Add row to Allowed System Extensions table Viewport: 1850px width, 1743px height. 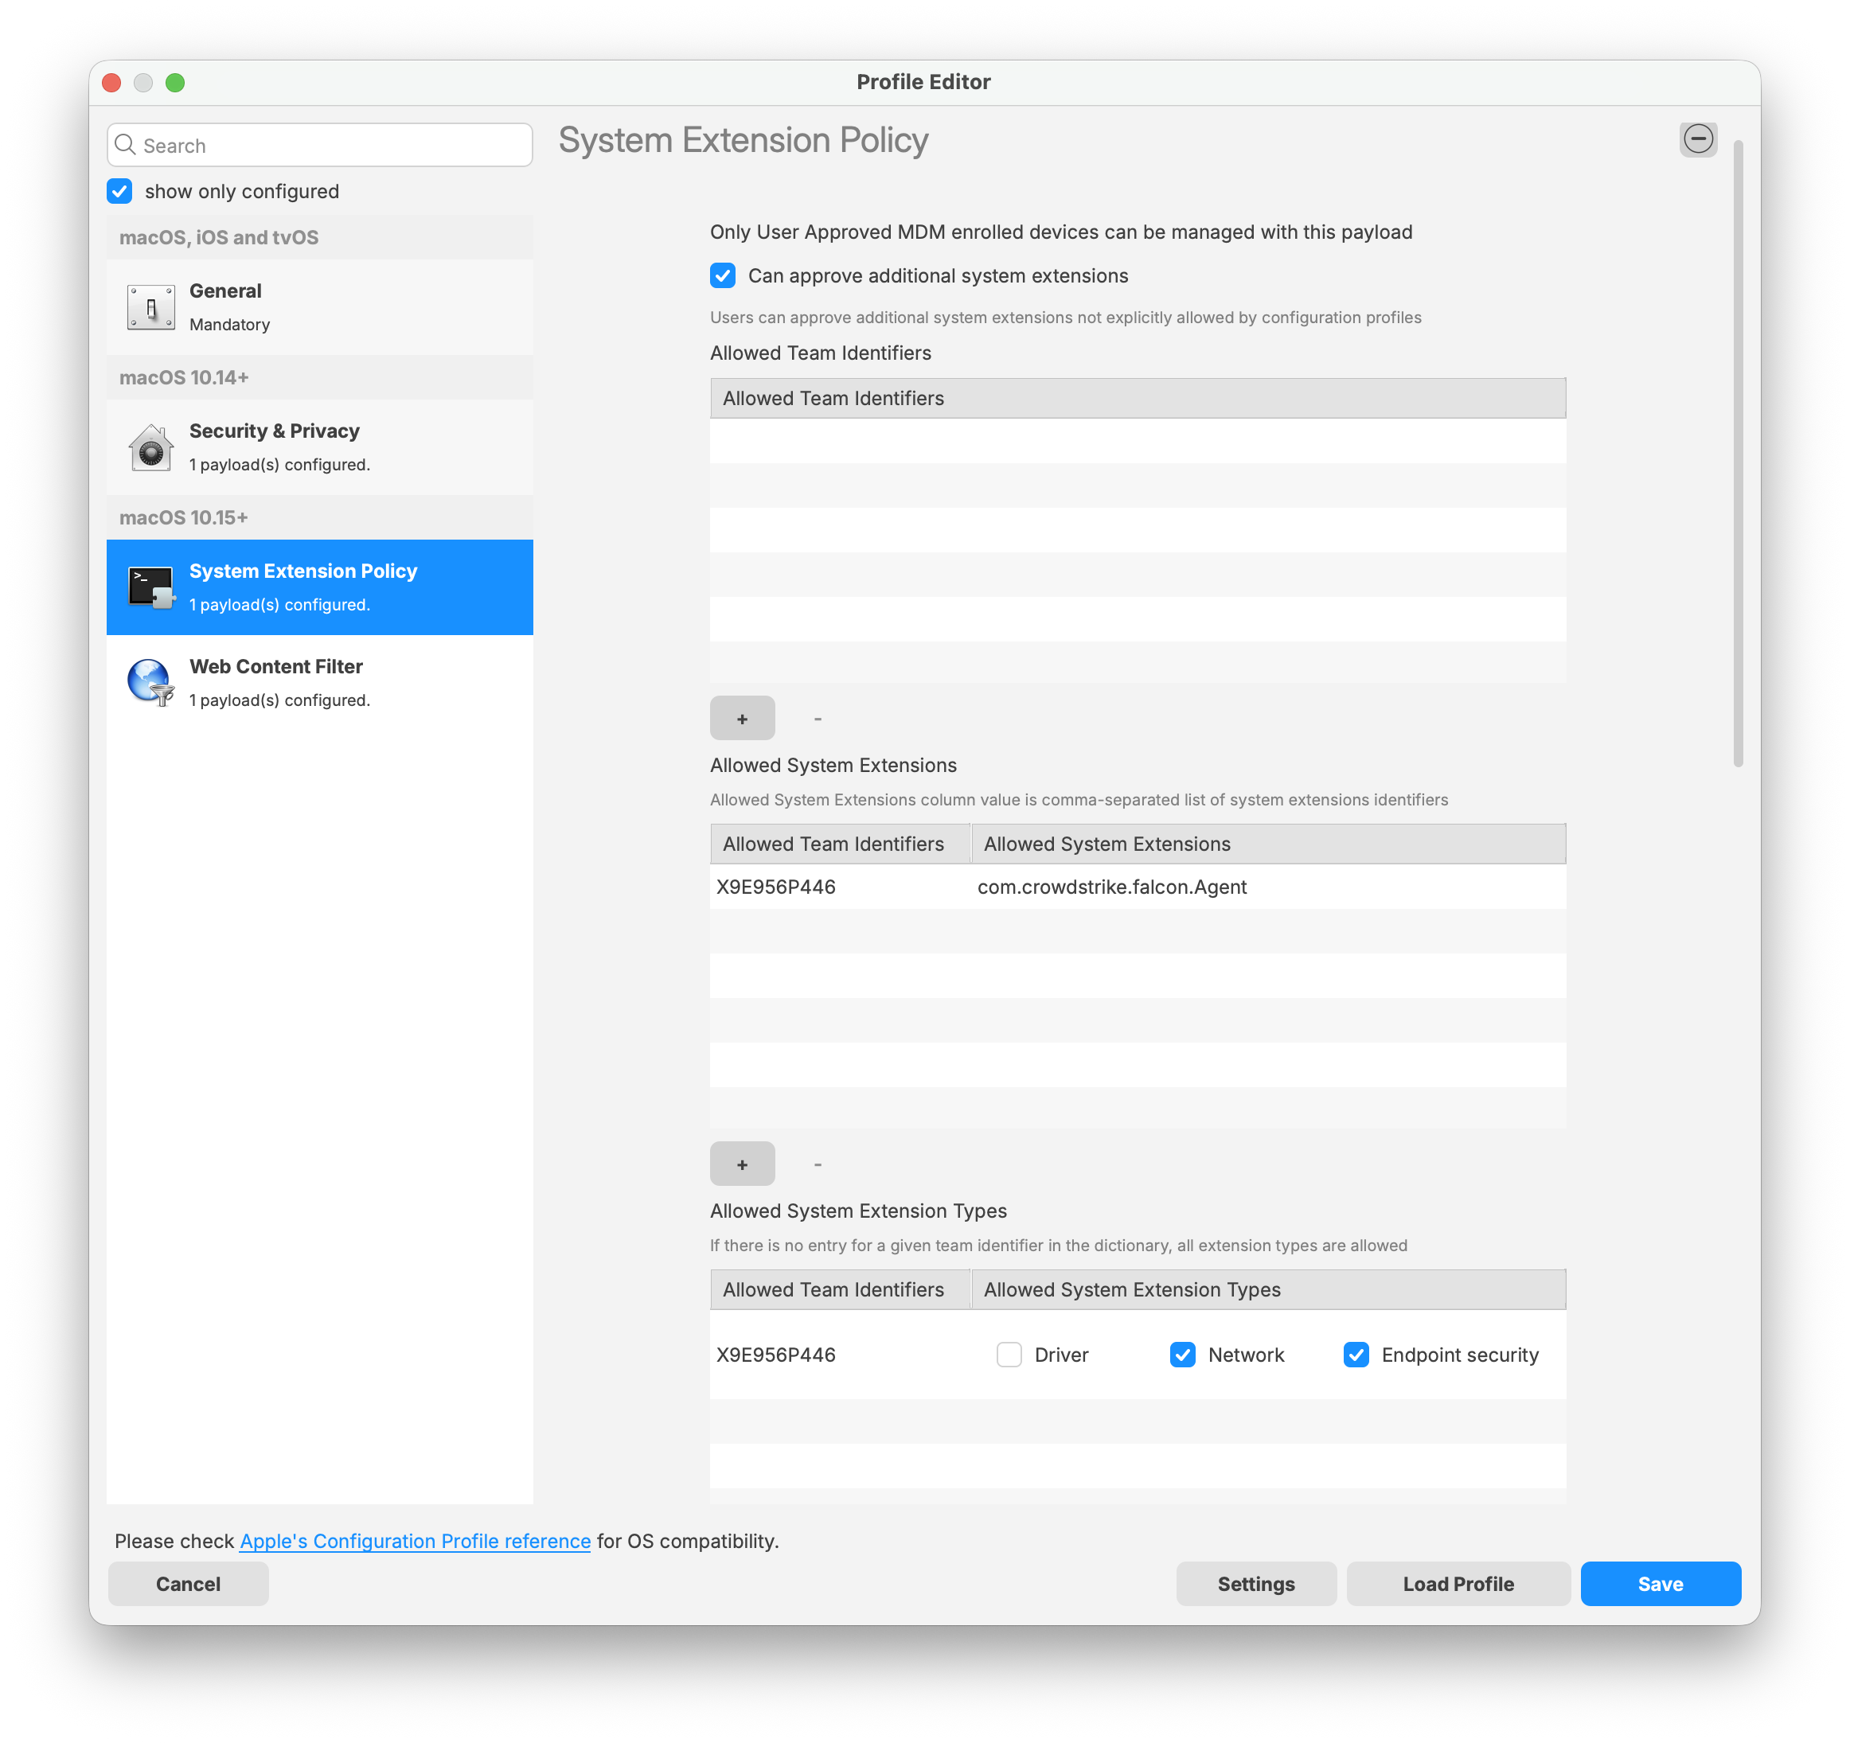[x=742, y=1164]
